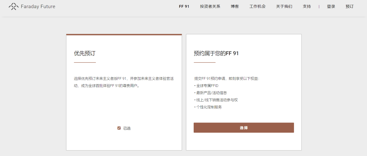Image resolution: width=367 pixels, height=156 pixels.
Task: Go to 投资者关系 page
Action: coord(210,6)
